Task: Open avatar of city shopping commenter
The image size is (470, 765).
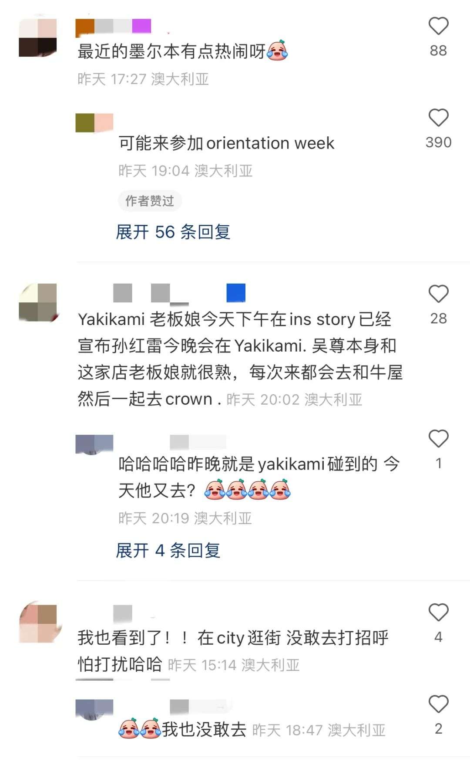Action: pyautogui.click(x=38, y=623)
